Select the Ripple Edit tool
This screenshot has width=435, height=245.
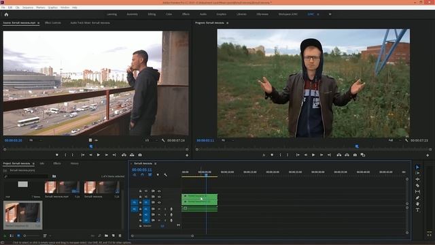pos(417,179)
